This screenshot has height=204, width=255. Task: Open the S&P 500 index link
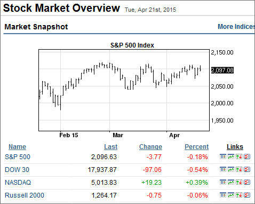18,157
